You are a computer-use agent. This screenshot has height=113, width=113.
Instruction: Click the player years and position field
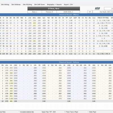point(68,12)
